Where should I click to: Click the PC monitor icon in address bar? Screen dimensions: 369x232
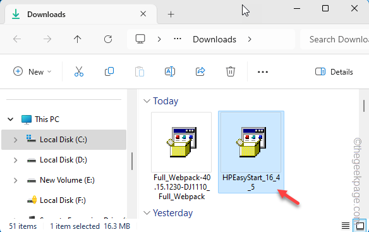(x=140, y=39)
